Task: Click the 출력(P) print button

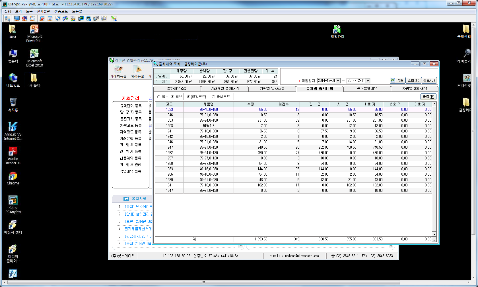Action: (428, 97)
